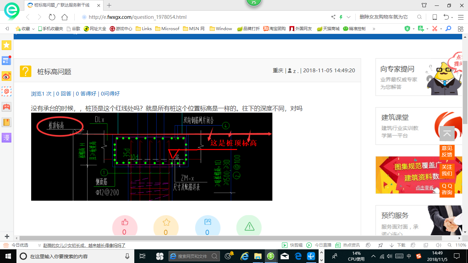Open the 收藏 favorites dropdown
This screenshot has height=263, width=468.
pos(25,29)
